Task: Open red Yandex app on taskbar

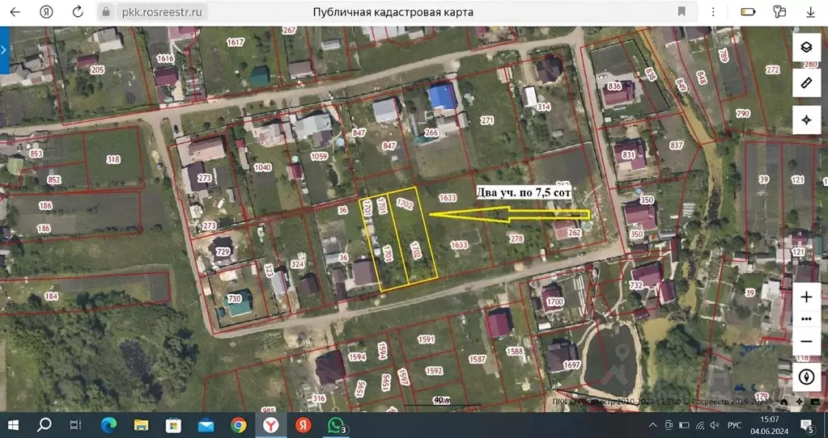Action: pyautogui.click(x=303, y=425)
